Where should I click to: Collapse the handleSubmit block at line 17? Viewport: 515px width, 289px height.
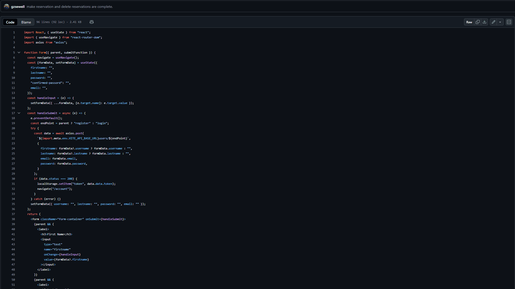point(19,113)
